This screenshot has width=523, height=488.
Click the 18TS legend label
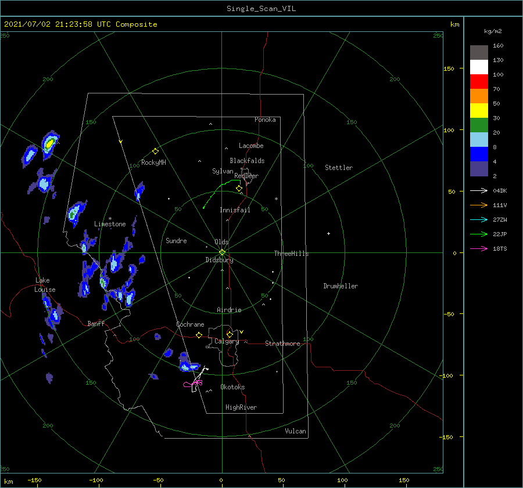500,248
